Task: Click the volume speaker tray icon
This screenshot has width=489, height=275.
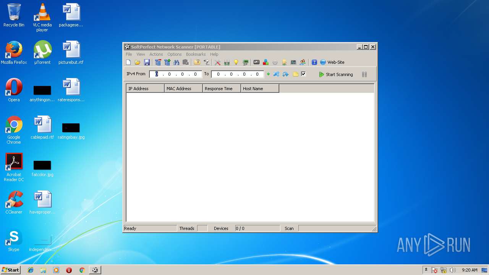Action: click(x=453, y=270)
